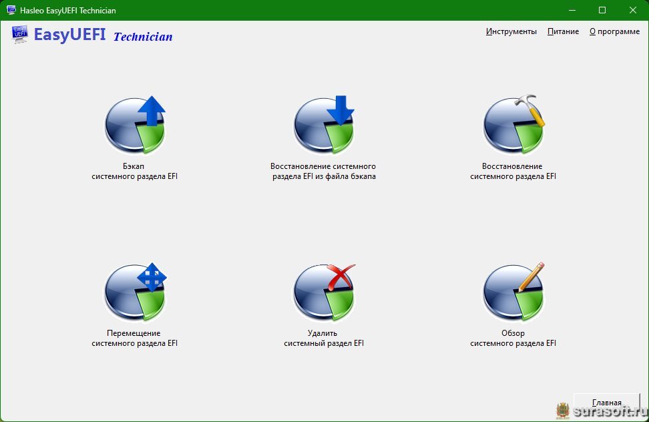
Task: Click the repair EFI partition hammer icon
Action: (513, 125)
